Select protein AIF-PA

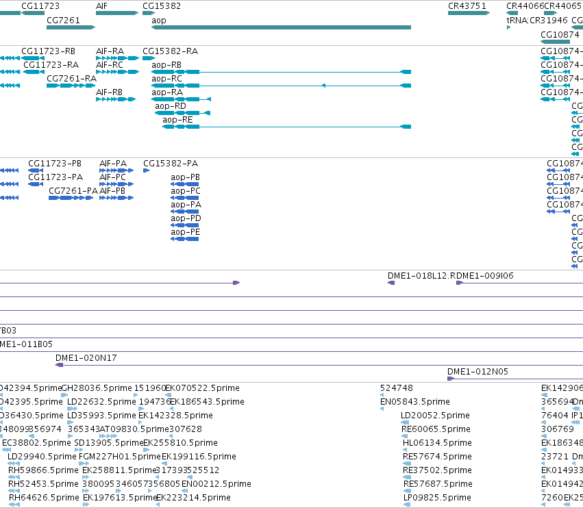coord(116,170)
